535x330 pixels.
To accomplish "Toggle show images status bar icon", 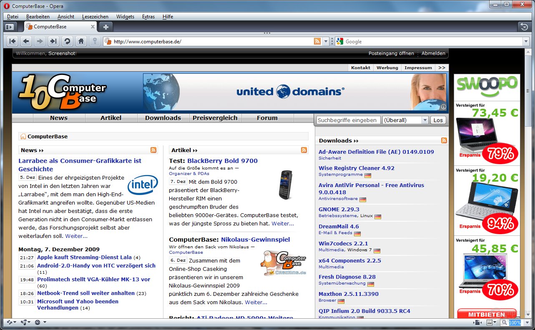I will tap(490, 322).
